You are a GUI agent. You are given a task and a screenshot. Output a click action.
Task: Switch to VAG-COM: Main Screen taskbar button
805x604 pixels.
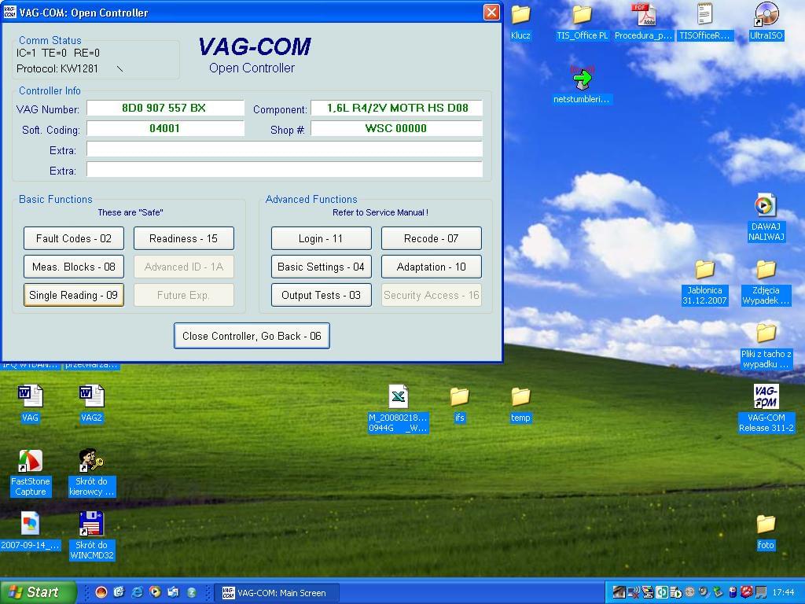[276, 593]
